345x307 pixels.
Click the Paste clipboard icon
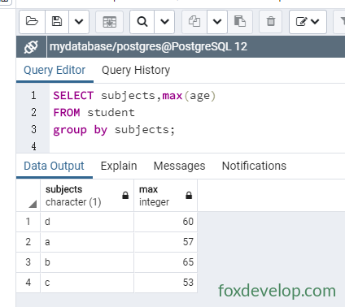(x=240, y=22)
